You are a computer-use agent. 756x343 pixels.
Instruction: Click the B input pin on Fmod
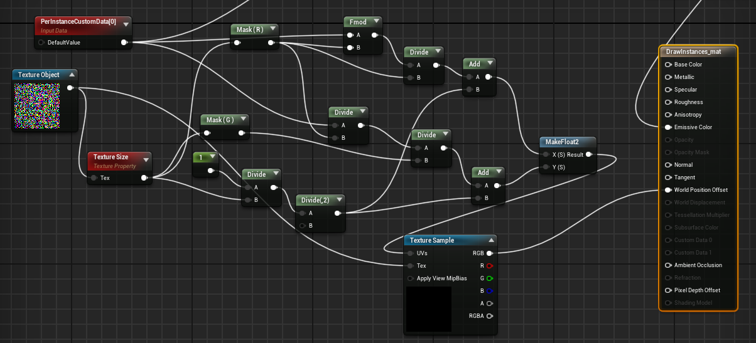click(x=350, y=48)
